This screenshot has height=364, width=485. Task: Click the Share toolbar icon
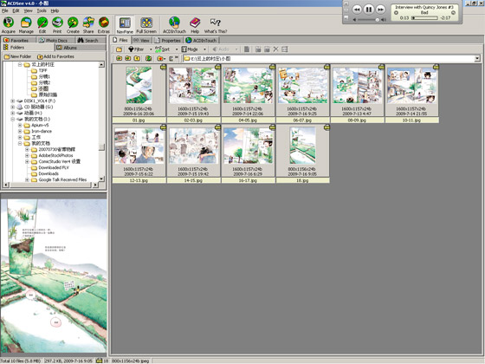(88, 25)
